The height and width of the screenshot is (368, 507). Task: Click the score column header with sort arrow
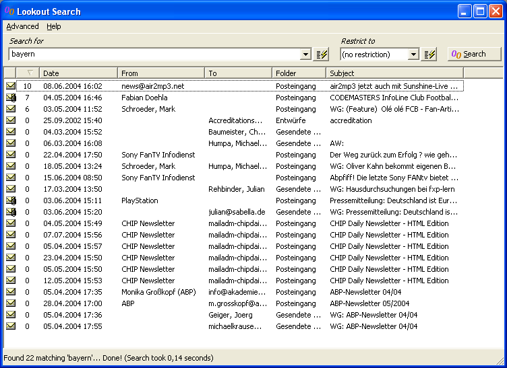(x=28, y=73)
